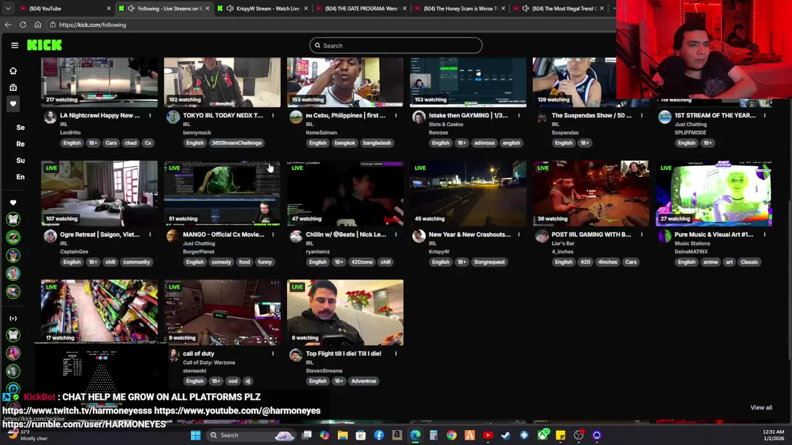The image size is (792, 445).
Task: Open MANGO - Official Cx Movie title
Action: (x=223, y=235)
